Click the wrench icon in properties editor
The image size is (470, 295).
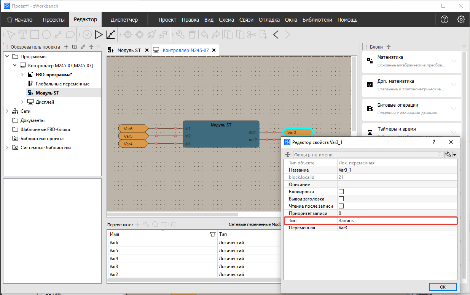click(x=449, y=155)
